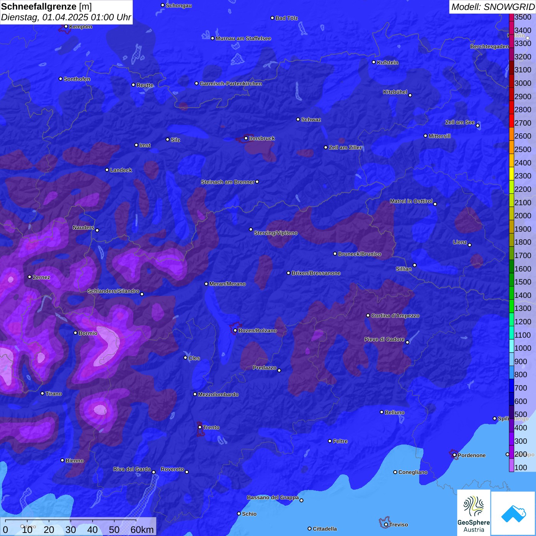The width and height of the screenshot is (536, 536).
Task: Click the Kufstein town label
Action: [x=387, y=62]
